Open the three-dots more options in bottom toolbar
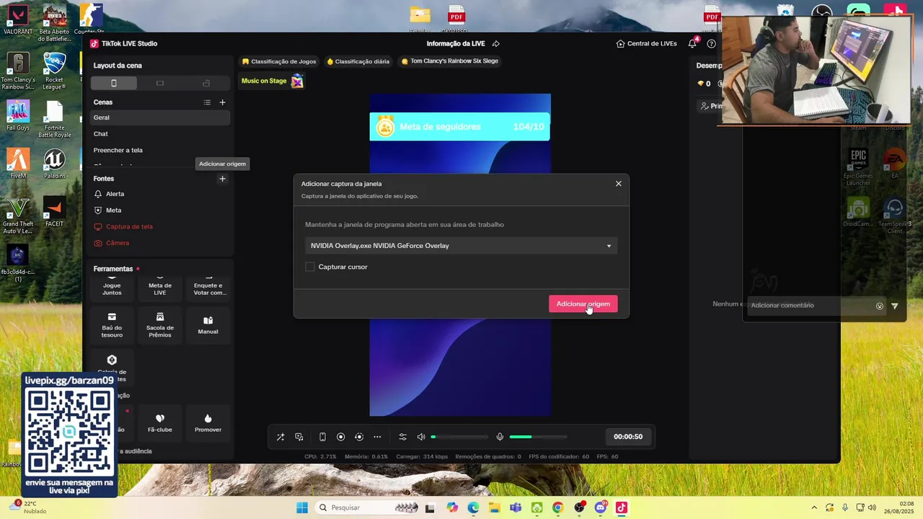This screenshot has width=923, height=519. (377, 437)
